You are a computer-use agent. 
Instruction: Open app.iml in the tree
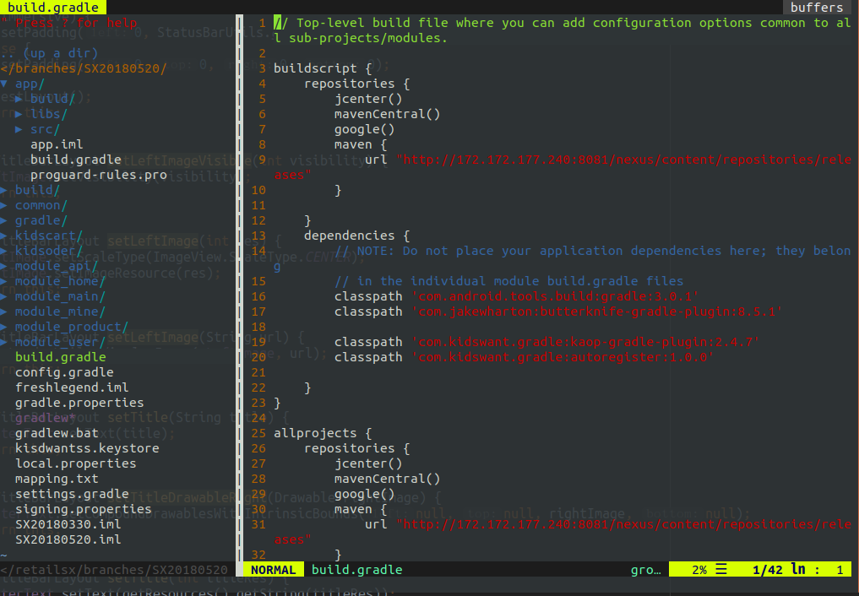(57, 144)
